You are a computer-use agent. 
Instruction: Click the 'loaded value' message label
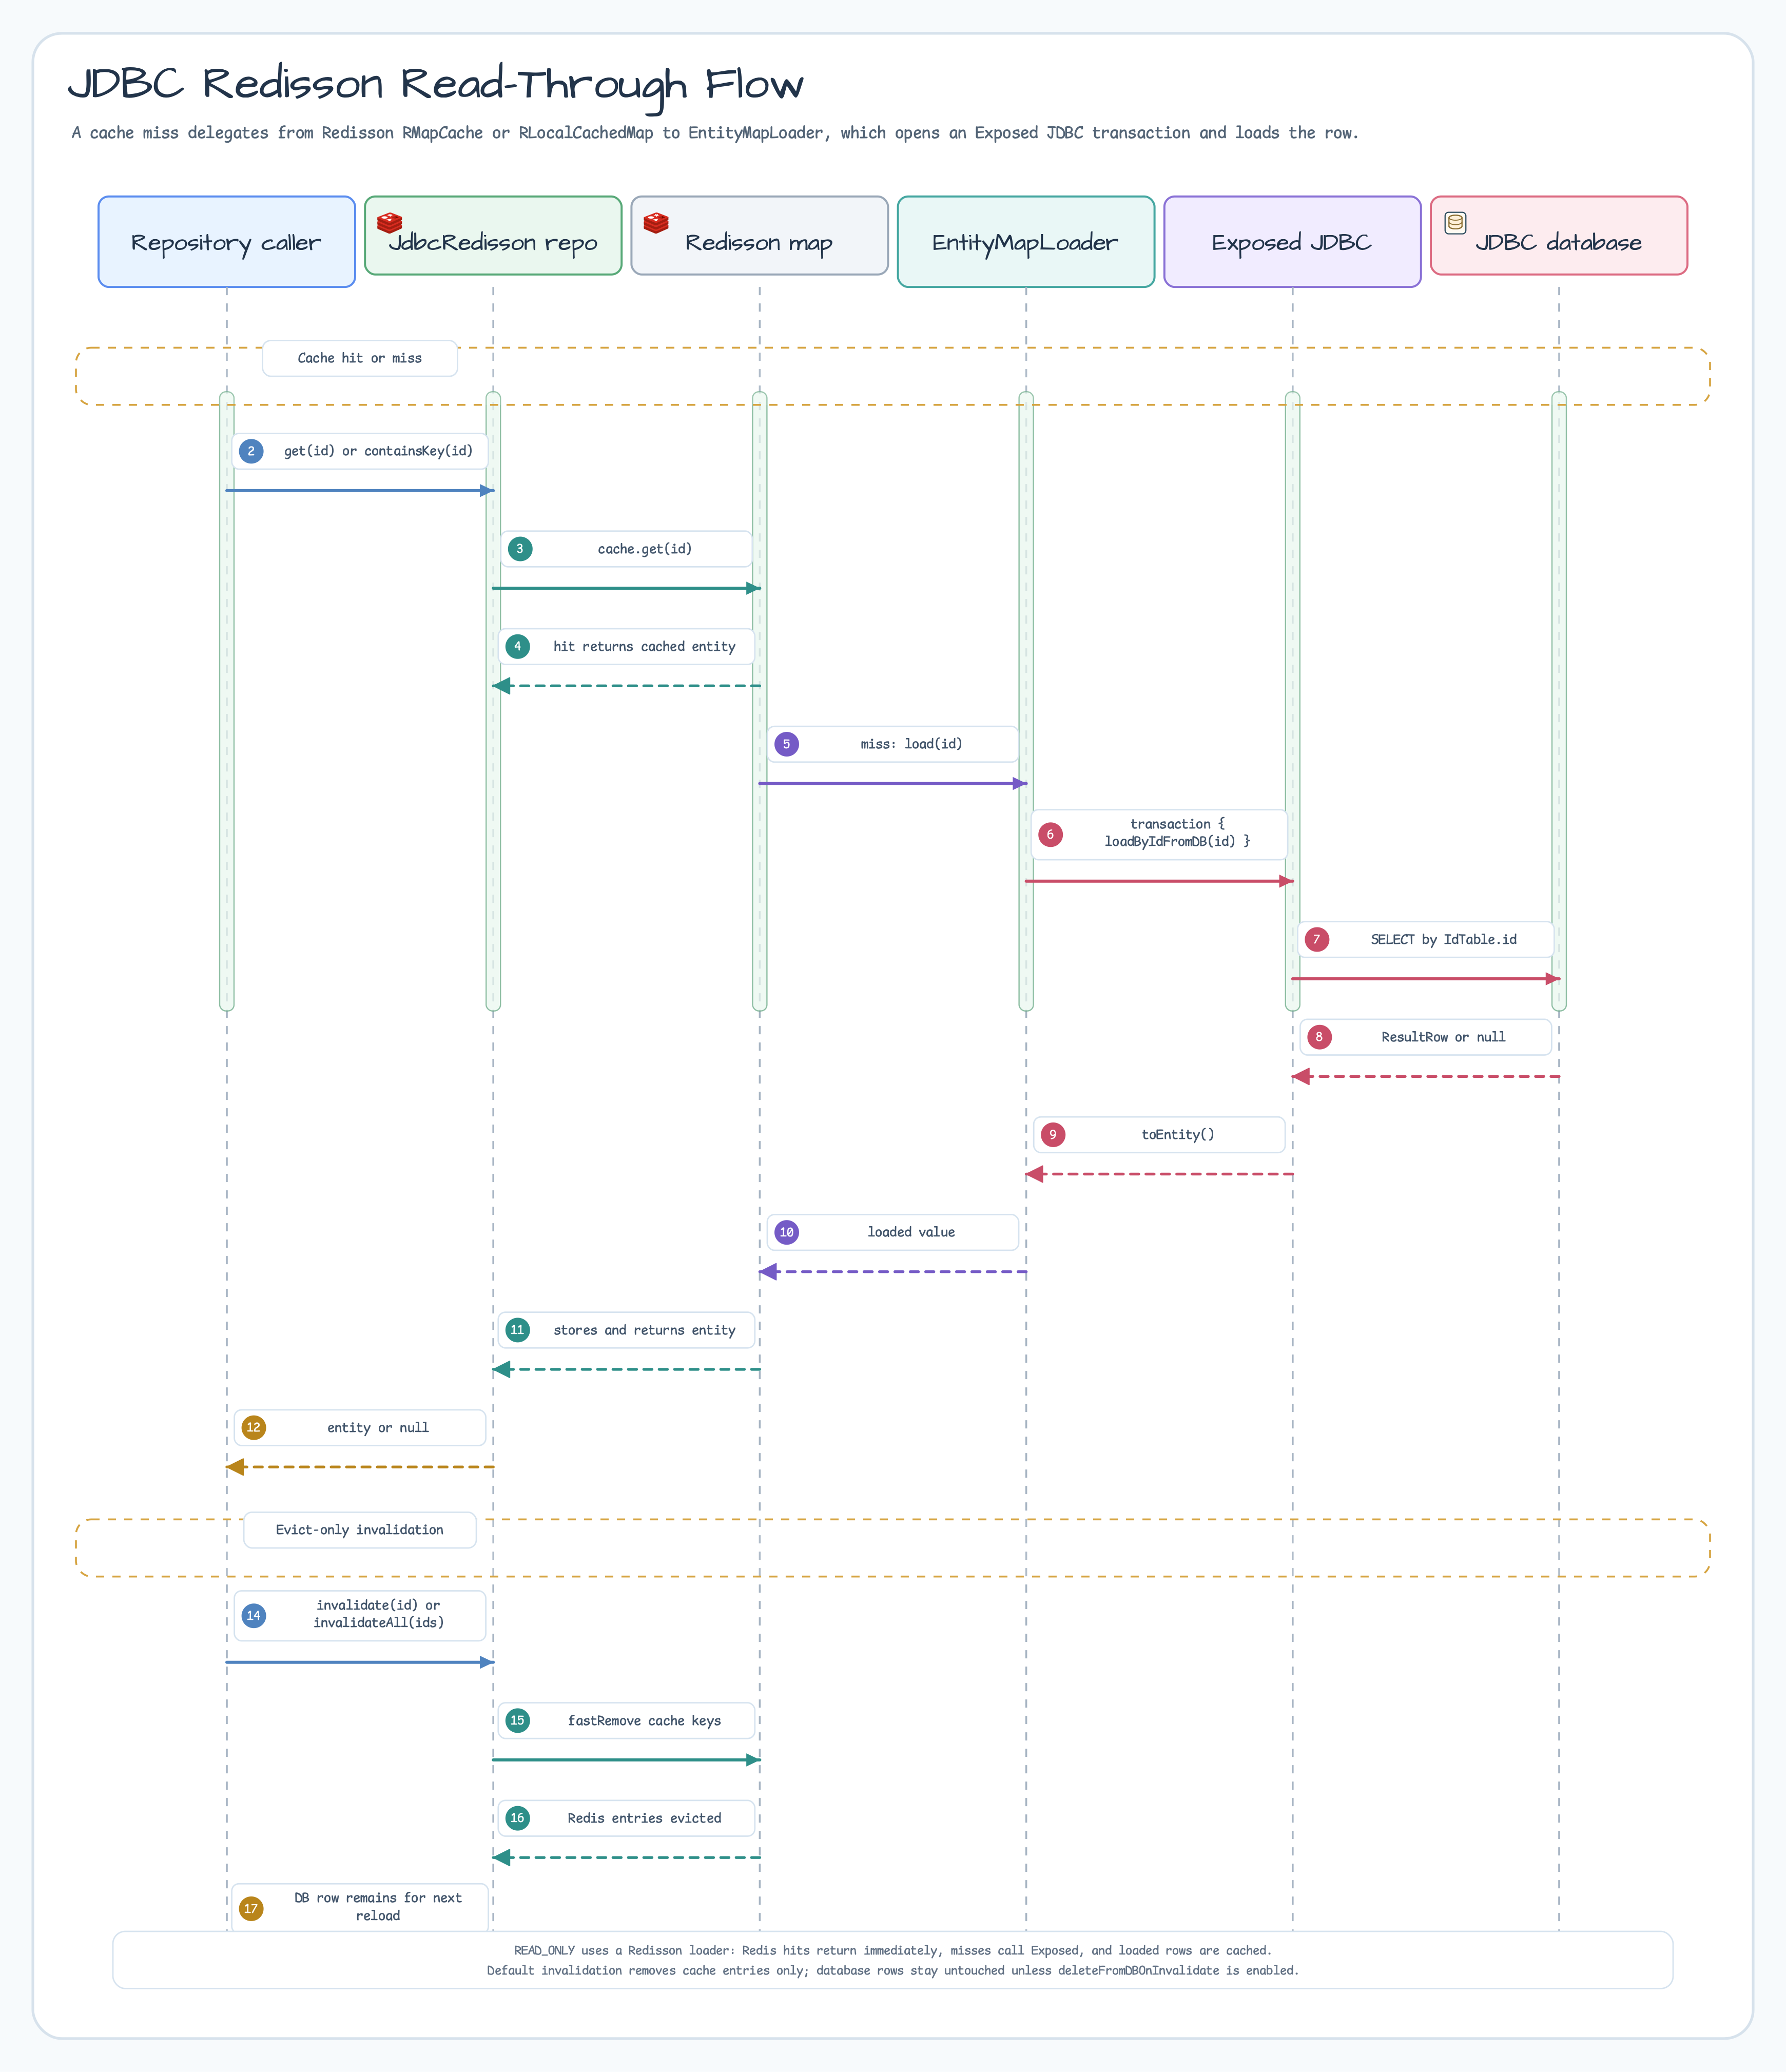[x=912, y=1233]
